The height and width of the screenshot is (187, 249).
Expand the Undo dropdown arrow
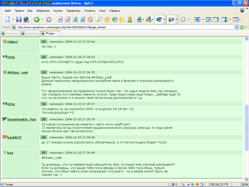(203, 20)
